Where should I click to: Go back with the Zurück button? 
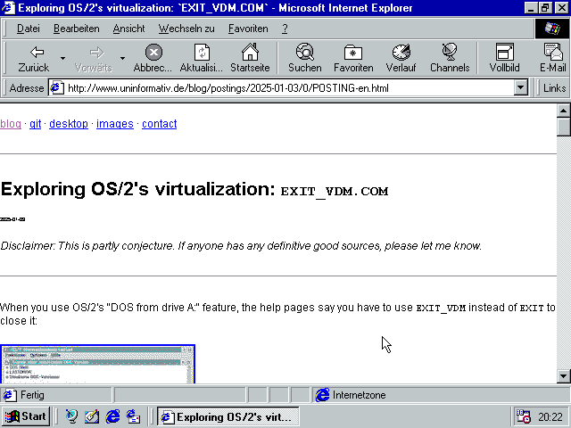34,58
